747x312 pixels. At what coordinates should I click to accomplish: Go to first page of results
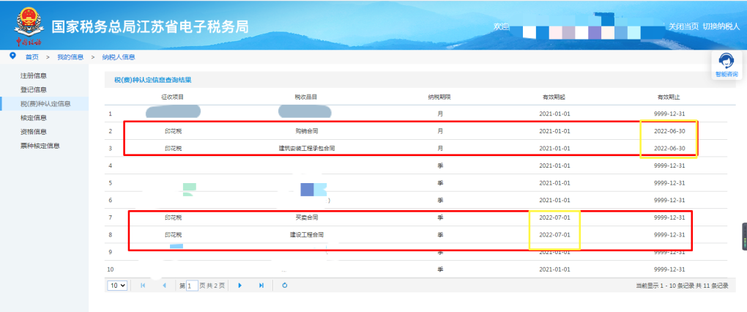143,286
